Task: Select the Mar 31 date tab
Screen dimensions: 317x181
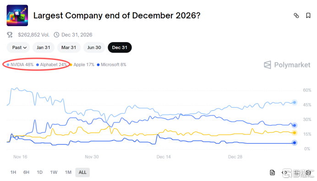Action: tap(69, 48)
